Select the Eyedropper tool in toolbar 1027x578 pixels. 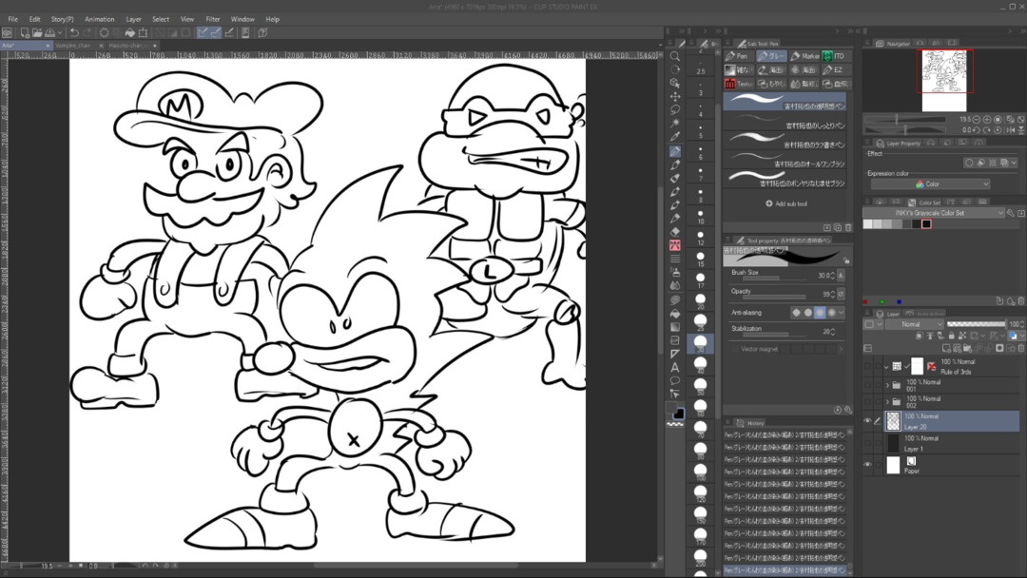[675, 137]
